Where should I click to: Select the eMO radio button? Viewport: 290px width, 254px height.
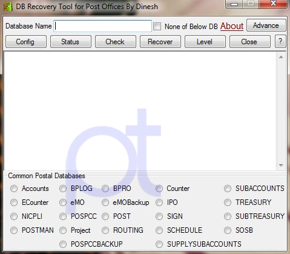click(x=63, y=202)
